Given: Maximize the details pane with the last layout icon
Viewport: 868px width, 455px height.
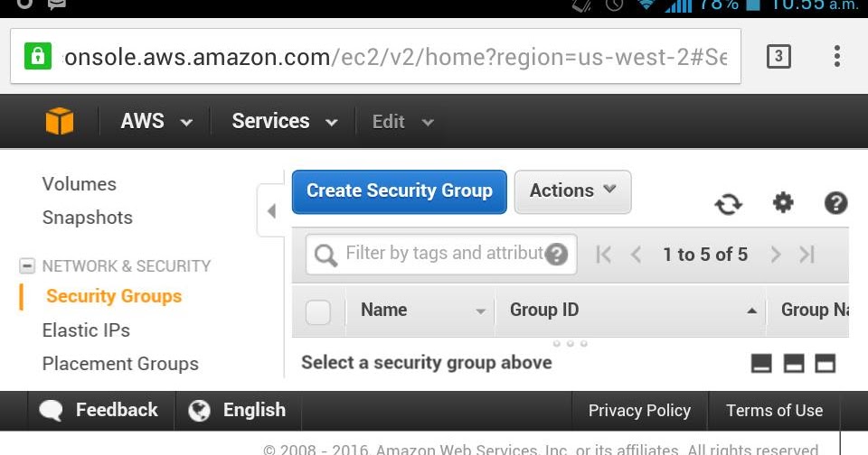Looking at the screenshot, I should point(825,363).
